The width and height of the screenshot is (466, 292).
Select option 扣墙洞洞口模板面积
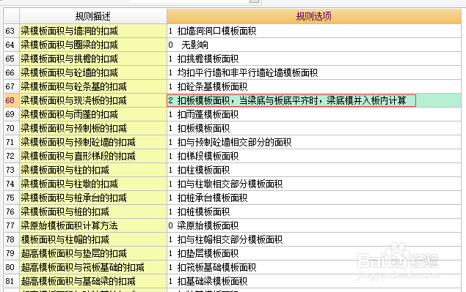(x=314, y=31)
